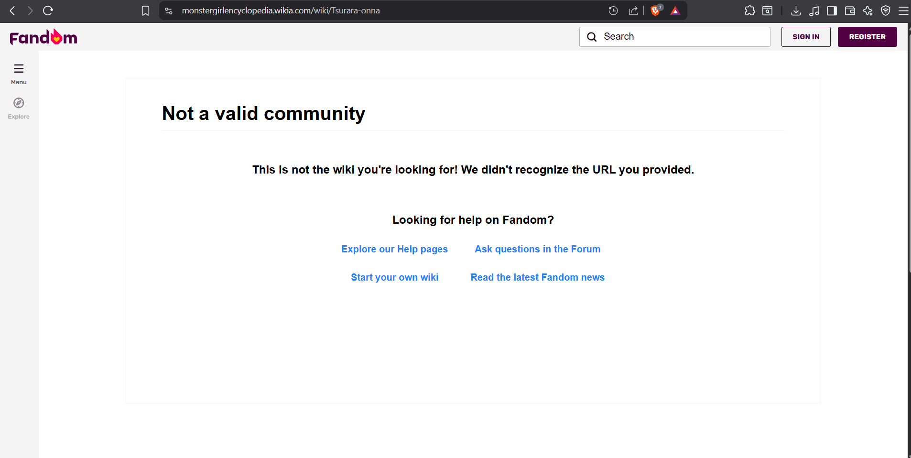This screenshot has height=458, width=911.
Task: Follow the 'Start your own wiki' link
Action: 394,277
